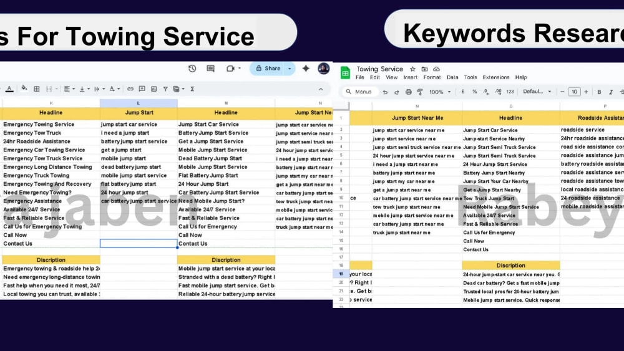The image size is (624, 351).
Task: Undo last action in right spreadsheet
Action: tap(385, 92)
